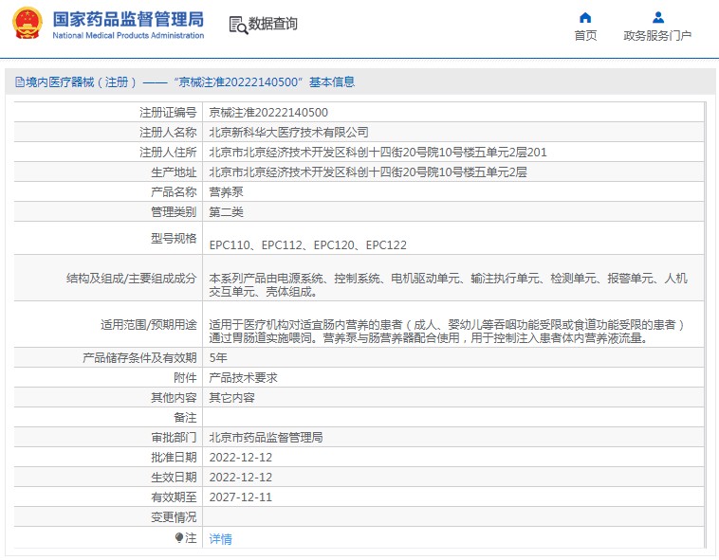Click the 变更情况 row label
The image size is (719, 560).
click(174, 517)
